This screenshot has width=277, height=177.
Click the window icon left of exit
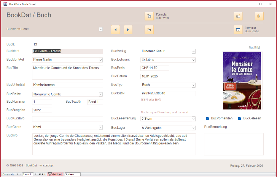(238, 16)
